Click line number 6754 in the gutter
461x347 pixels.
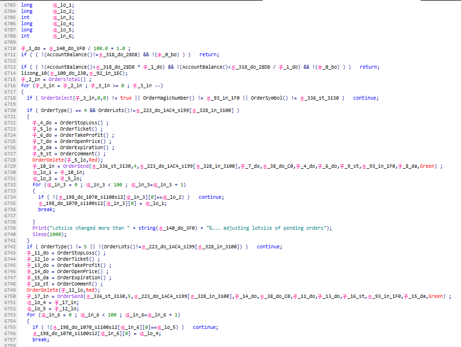pos(10,321)
